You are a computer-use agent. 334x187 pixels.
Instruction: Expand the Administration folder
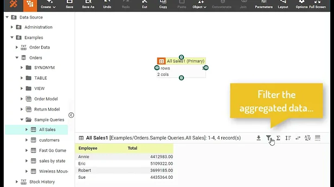point(12,27)
